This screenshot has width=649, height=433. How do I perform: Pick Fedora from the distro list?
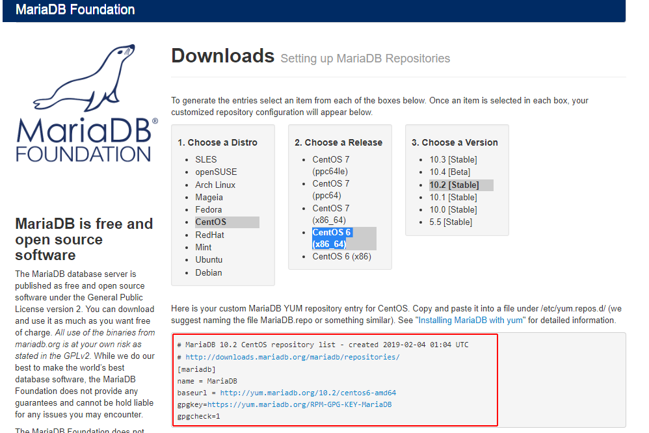pyautogui.click(x=208, y=210)
